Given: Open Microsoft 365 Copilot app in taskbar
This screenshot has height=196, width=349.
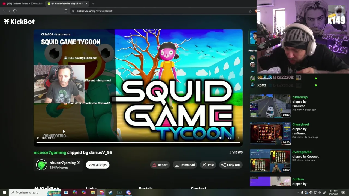Looking at the screenshot, I should point(75,192).
